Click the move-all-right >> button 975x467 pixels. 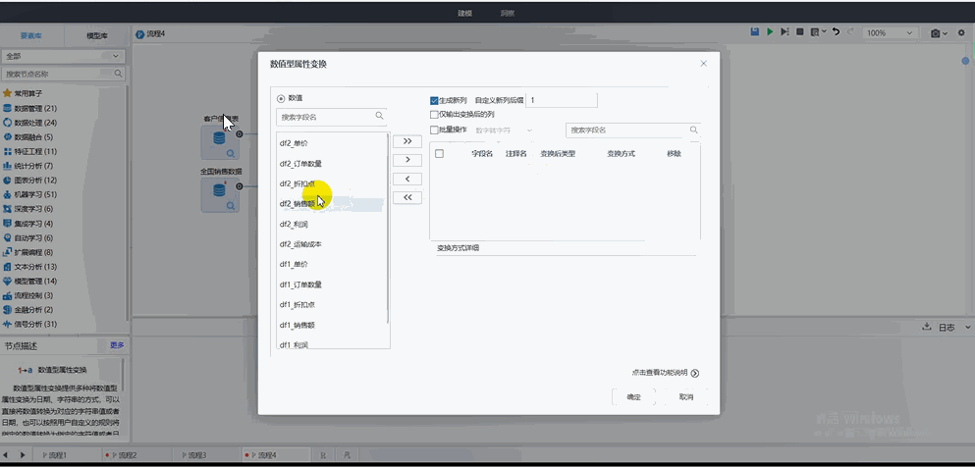(x=406, y=141)
